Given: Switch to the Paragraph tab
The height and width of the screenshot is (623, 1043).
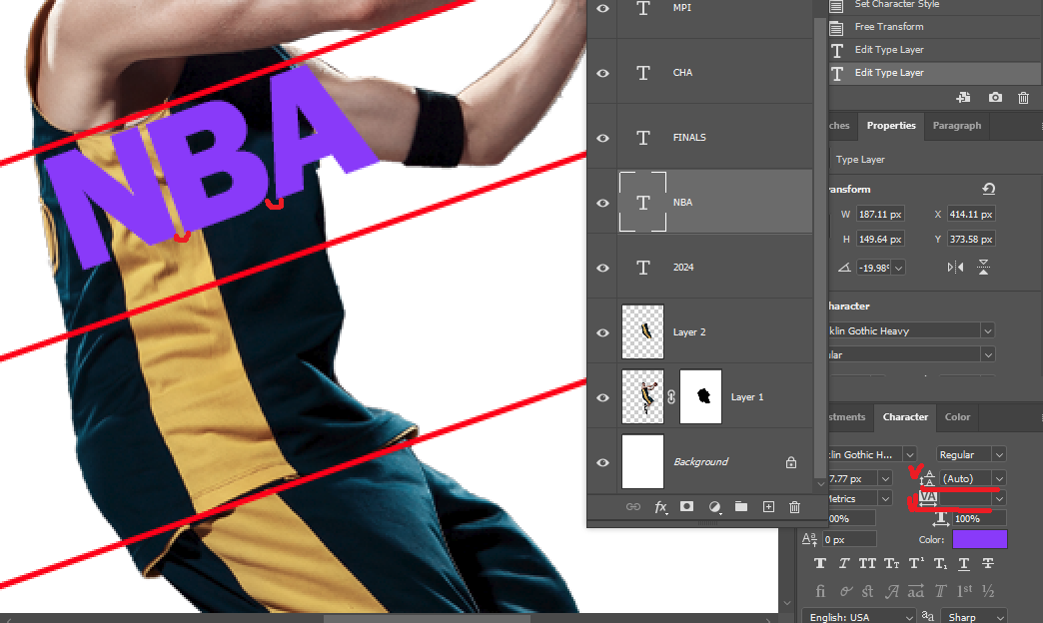Looking at the screenshot, I should (956, 126).
